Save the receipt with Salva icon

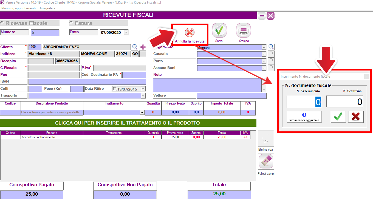pos(219,30)
